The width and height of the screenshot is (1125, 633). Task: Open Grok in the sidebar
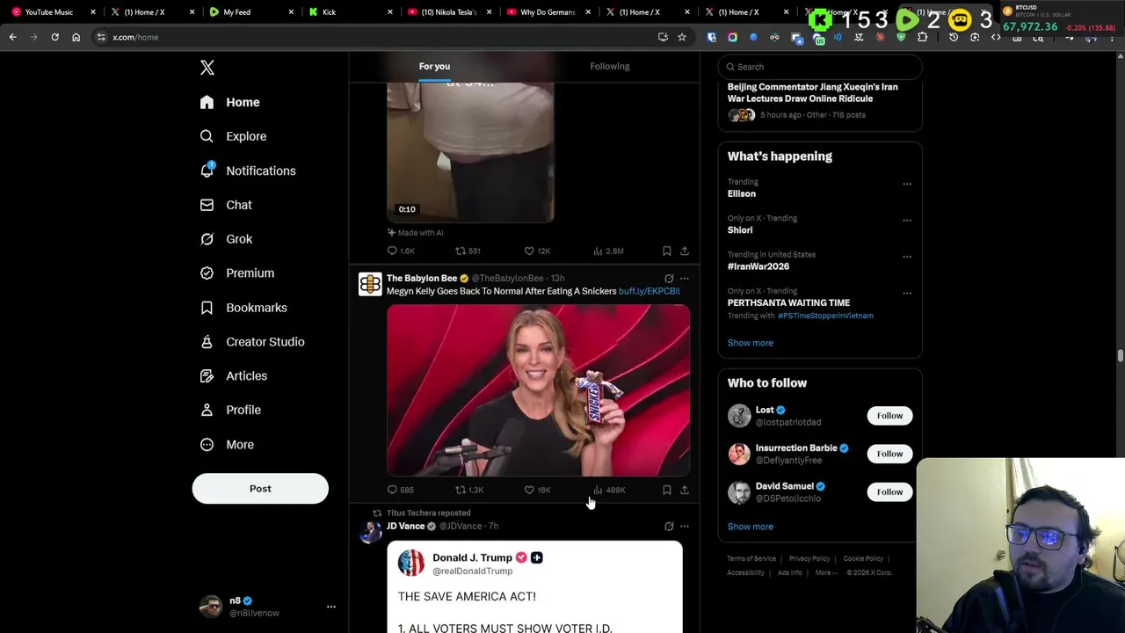(227, 239)
